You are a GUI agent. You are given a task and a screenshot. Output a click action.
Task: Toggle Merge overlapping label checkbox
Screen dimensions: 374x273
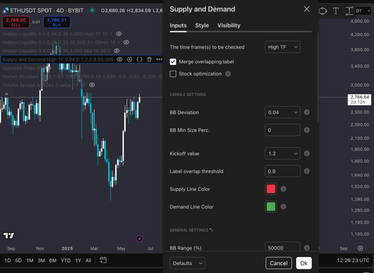coord(173,62)
